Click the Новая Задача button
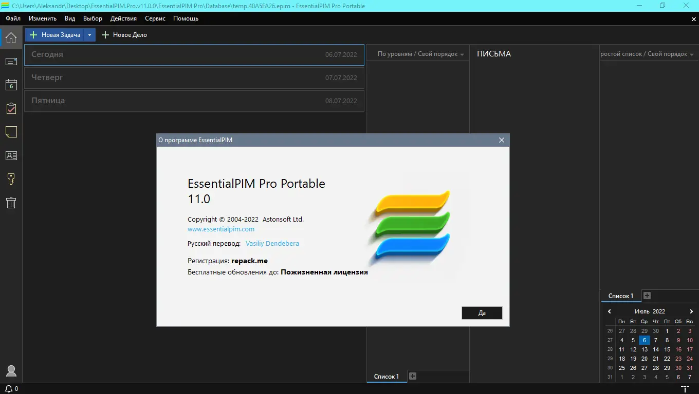This screenshot has height=394, width=699. [x=55, y=35]
